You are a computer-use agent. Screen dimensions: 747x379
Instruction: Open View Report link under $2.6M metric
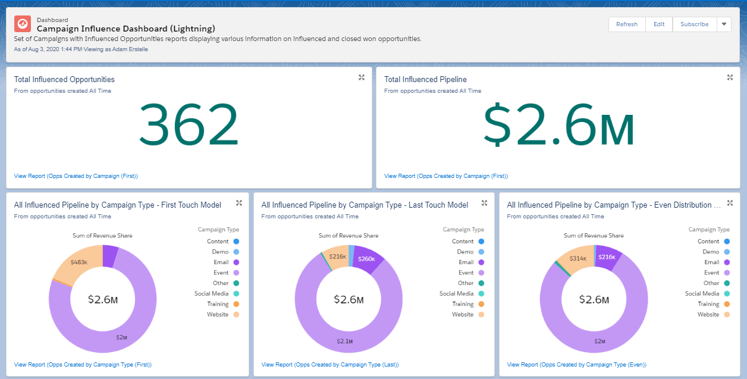tap(446, 176)
